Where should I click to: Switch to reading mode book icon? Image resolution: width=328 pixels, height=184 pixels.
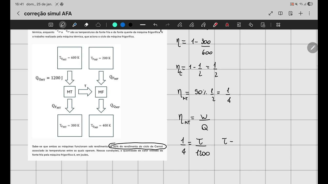(x=281, y=14)
